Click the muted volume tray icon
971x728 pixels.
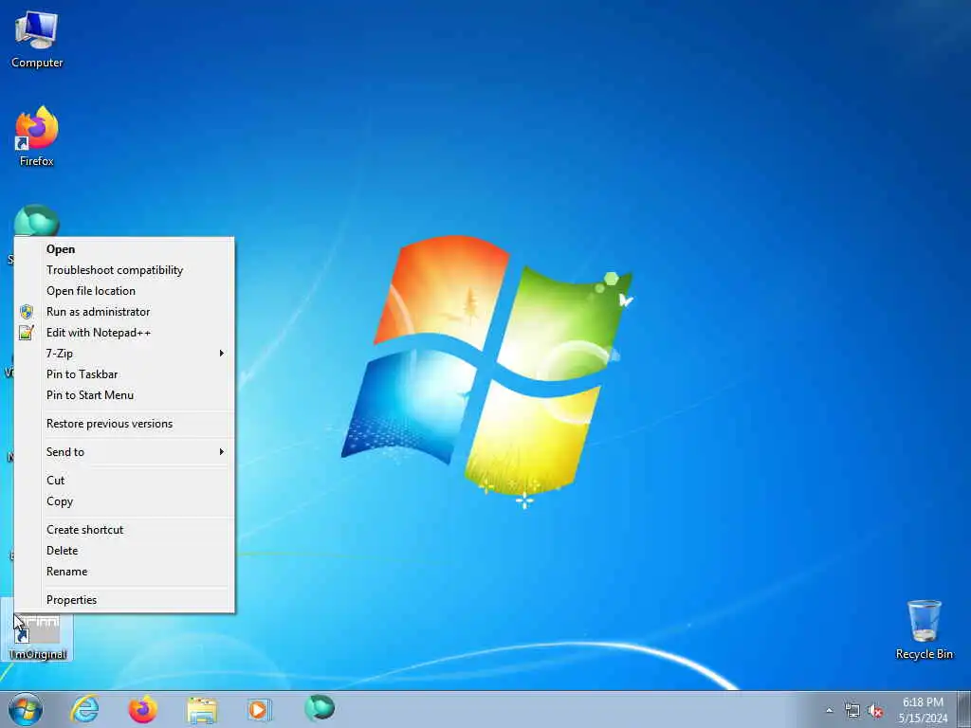coord(875,711)
